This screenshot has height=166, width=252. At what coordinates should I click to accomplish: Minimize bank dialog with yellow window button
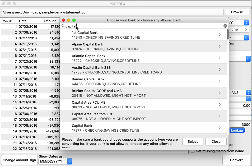(69, 20)
